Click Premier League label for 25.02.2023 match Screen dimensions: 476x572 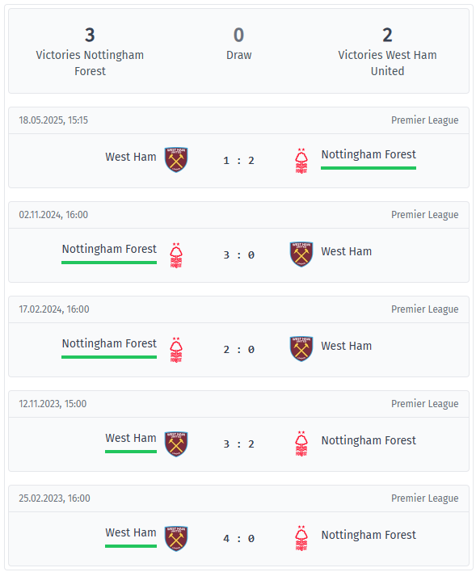click(x=424, y=498)
